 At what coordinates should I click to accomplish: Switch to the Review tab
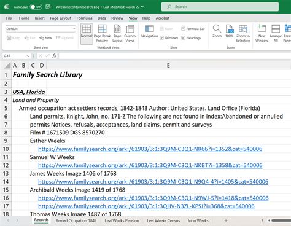pyautogui.click(x=117, y=18)
